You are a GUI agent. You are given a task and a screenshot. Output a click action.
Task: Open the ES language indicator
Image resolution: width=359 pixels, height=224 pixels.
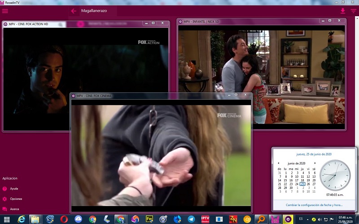pyautogui.click(x=301, y=219)
